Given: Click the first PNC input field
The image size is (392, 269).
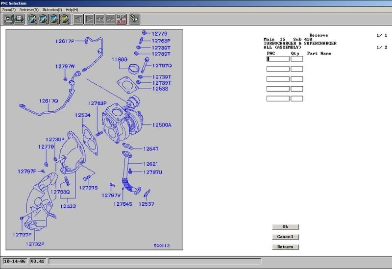Looking at the screenshot, I should (x=278, y=59).
